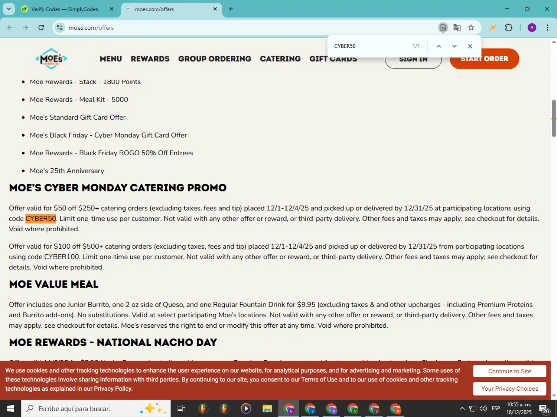557x417 pixels.
Task: Click the START ORDER button
Action: [x=484, y=59]
